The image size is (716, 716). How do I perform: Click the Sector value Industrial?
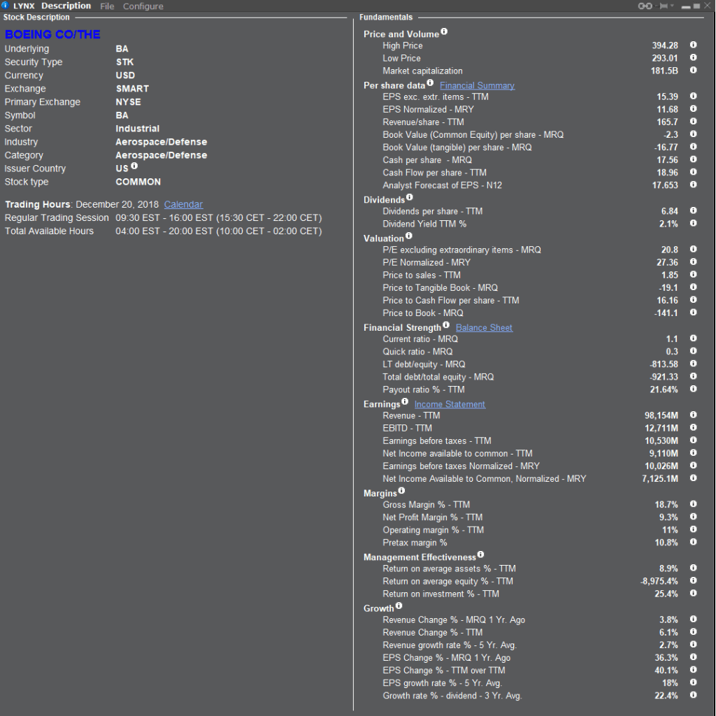(x=138, y=129)
